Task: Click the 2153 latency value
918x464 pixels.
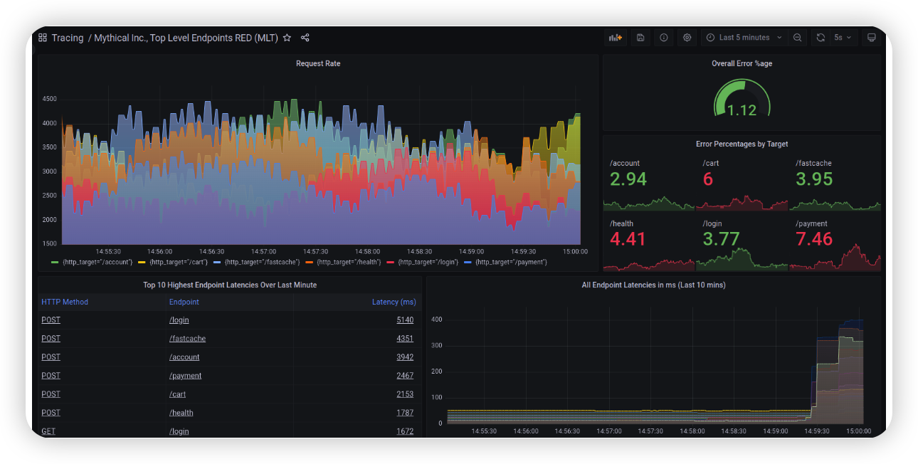Action: (405, 394)
